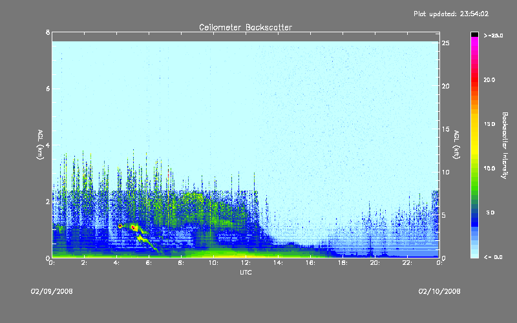517x323 pixels.
Task: Click the "22:" hour tick on UTC axis
Action: 408,263
